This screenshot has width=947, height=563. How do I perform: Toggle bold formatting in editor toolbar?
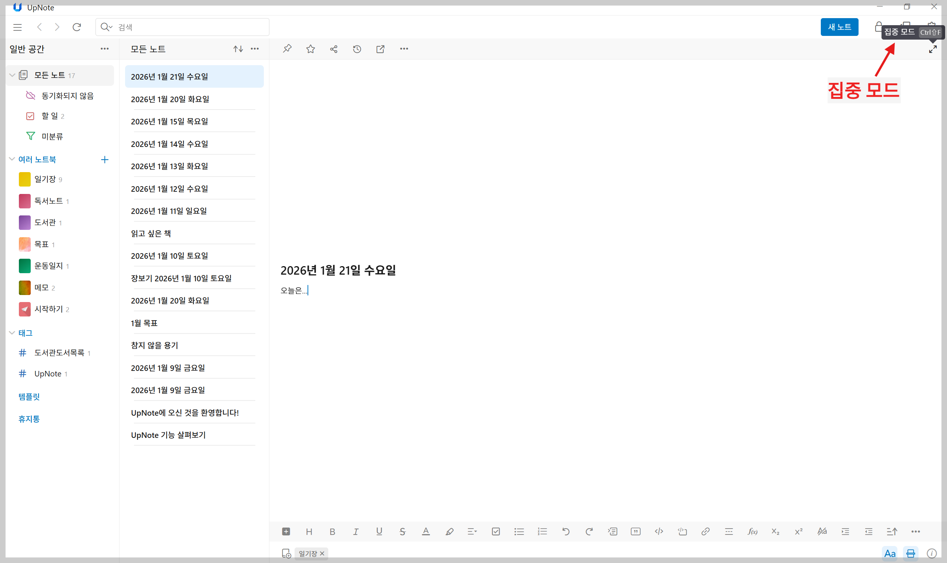332,532
